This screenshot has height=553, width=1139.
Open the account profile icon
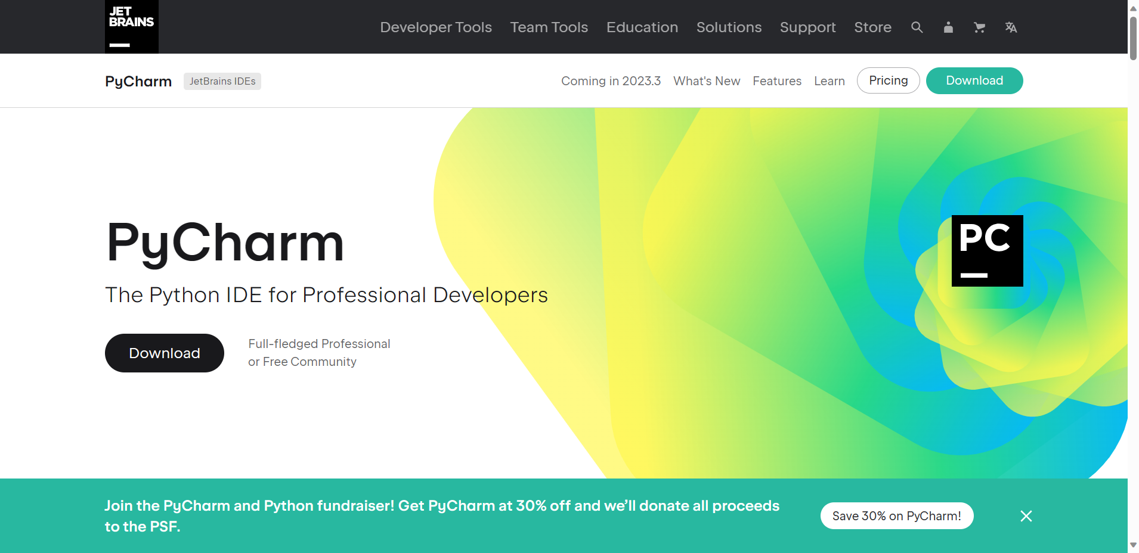click(x=948, y=27)
